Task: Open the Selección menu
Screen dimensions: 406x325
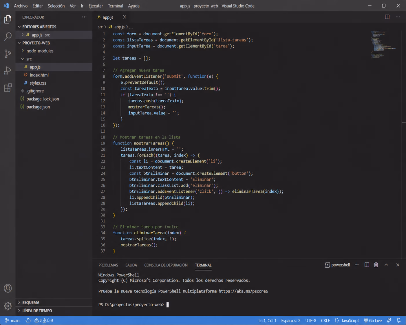Action: 56,6
